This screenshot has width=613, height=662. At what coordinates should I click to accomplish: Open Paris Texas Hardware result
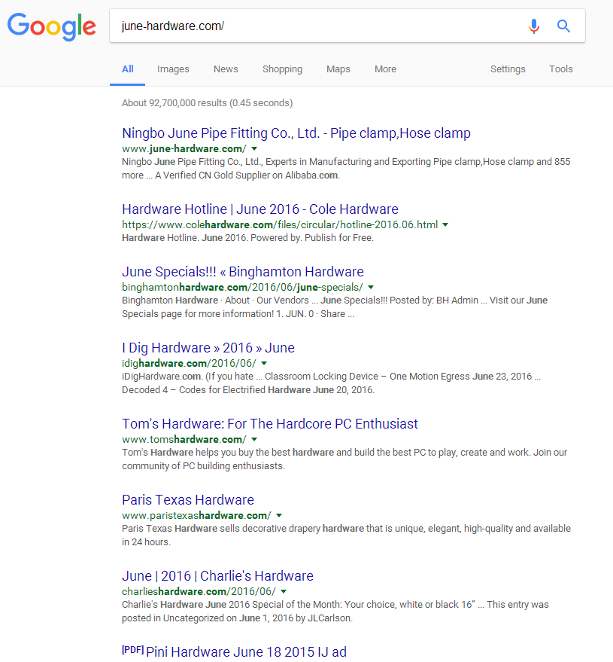188,500
